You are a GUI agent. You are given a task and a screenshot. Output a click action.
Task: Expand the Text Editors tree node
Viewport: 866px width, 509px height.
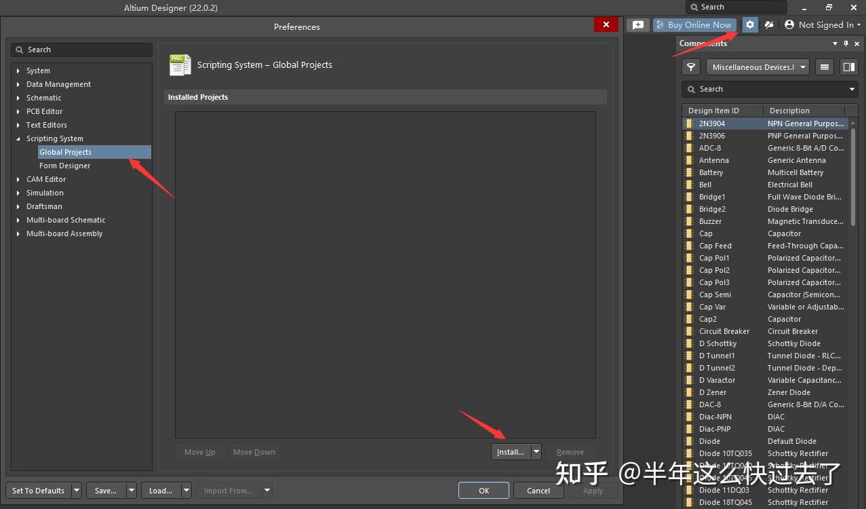(x=18, y=125)
